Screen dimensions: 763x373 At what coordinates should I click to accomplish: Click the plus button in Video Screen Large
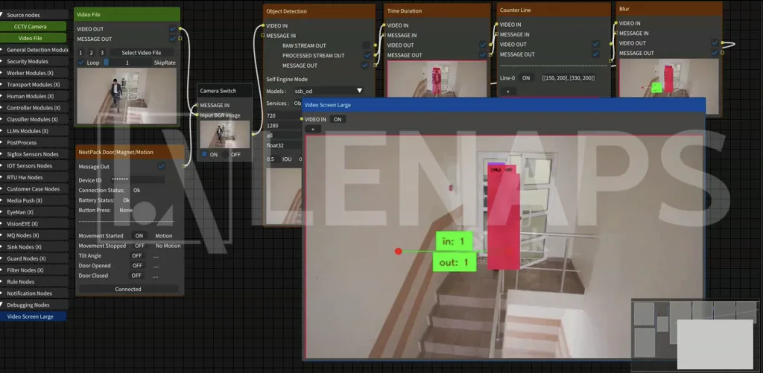coord(313,129)
